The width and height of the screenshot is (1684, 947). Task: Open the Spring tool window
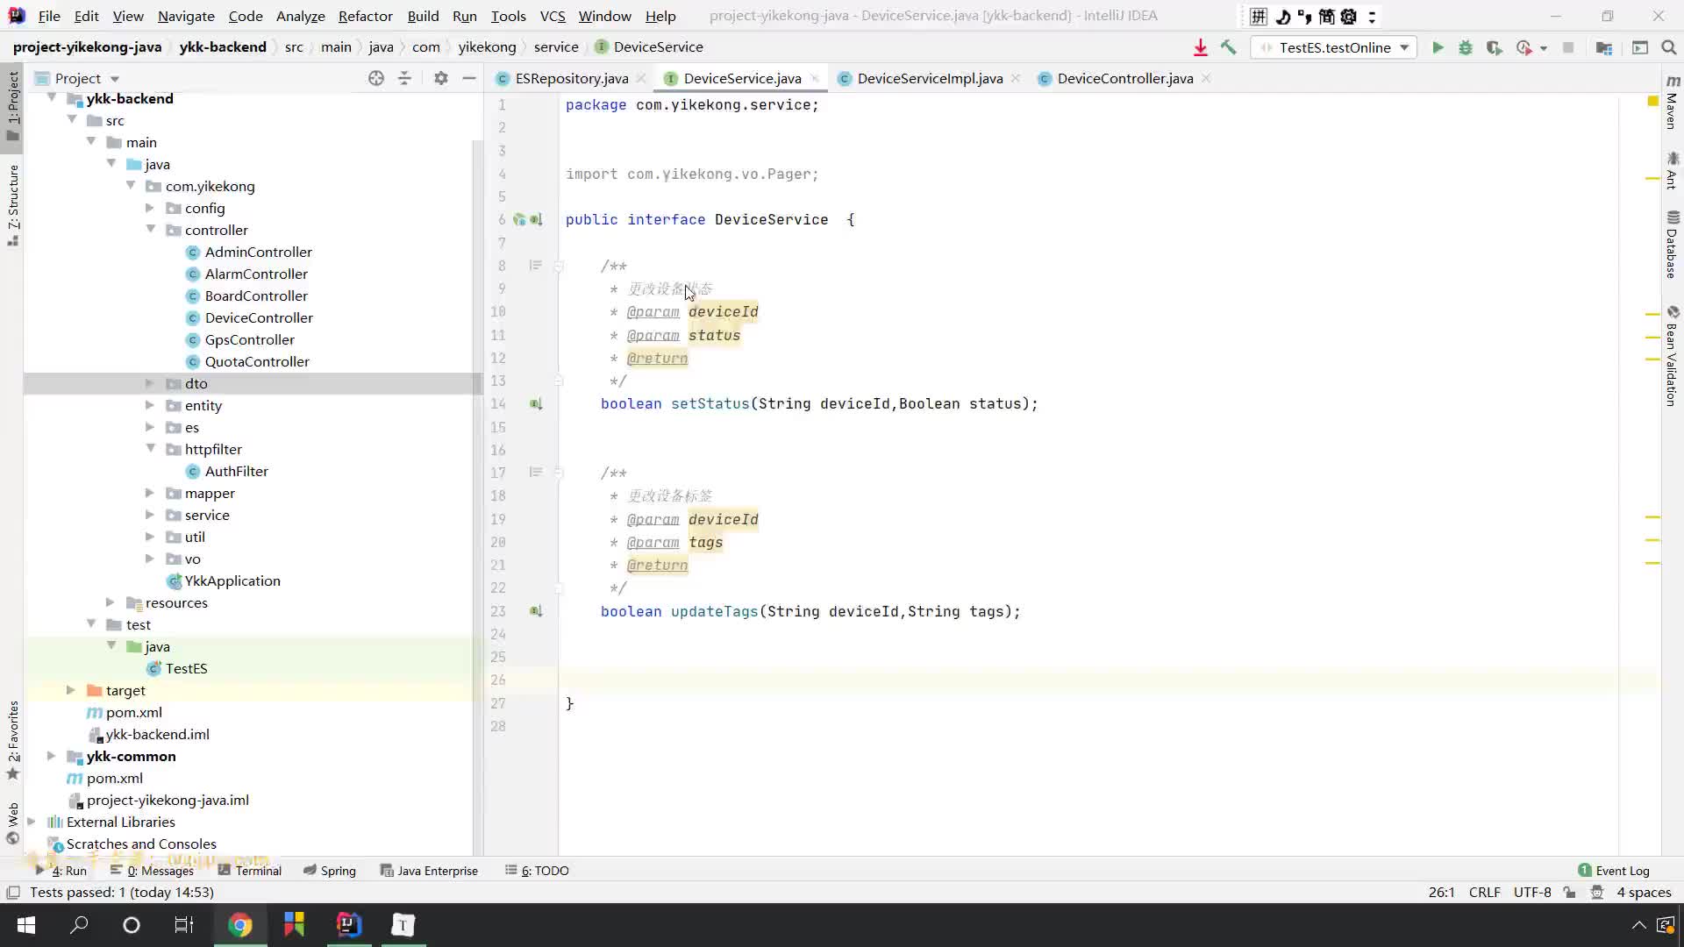[x=330, y=871]
